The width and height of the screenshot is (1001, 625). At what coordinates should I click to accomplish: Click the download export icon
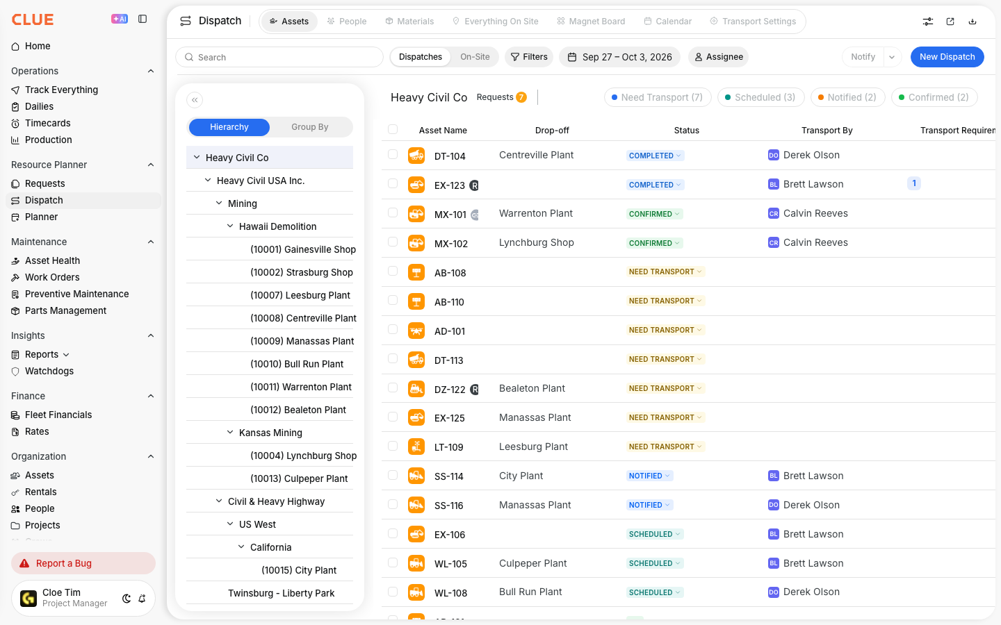(x=972, y=22)
